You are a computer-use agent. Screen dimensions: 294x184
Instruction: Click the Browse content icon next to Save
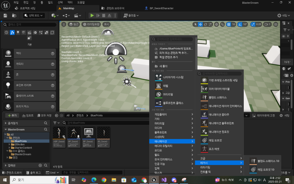14,16
